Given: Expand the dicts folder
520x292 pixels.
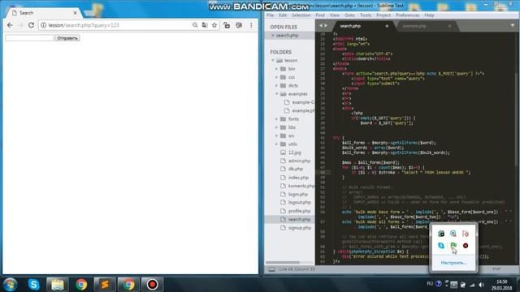Looking at the screenshot, I should (276, 85).
